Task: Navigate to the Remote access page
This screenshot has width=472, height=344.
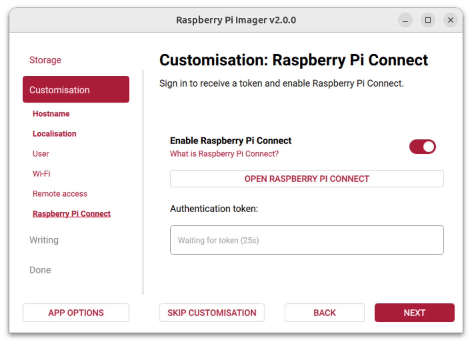Action: 60,194
